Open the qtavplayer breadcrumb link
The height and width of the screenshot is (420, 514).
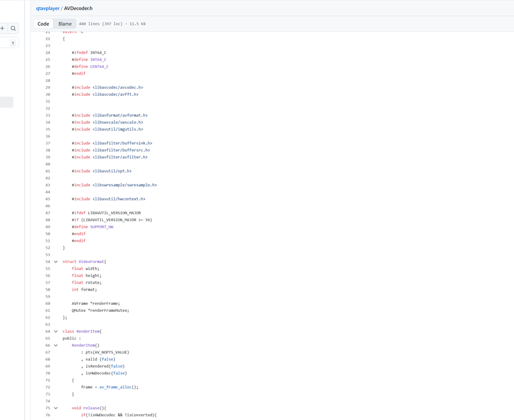coord(48,8)
